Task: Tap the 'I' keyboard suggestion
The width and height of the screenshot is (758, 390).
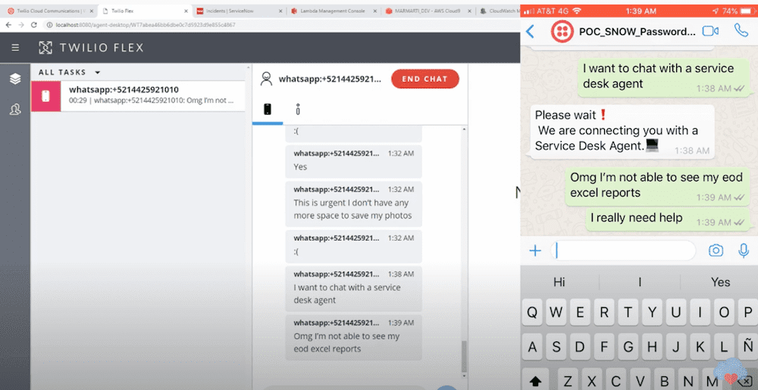Action: tap(640, 282)
